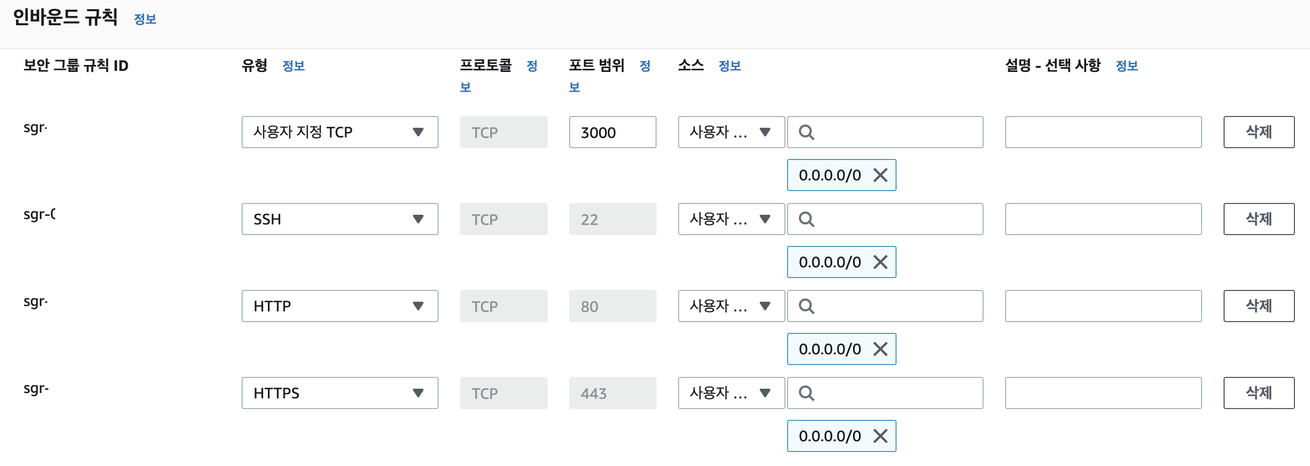Click the TCP protocol field in SSH row
Screen dimensions: 1310x466
[x=504, y=219]
